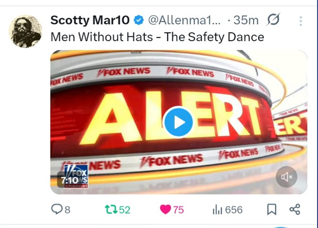Play the Fox News Alert video
This screenshot has height=228, width=318.
(x=178, y=122)
